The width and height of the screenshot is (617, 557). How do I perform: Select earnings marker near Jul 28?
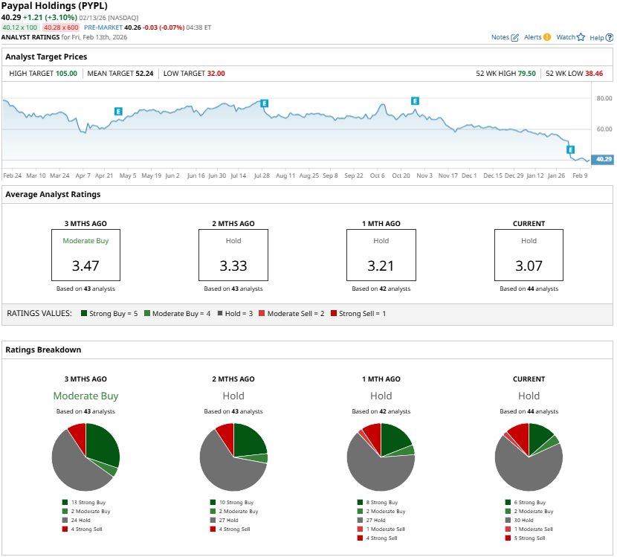264,103
